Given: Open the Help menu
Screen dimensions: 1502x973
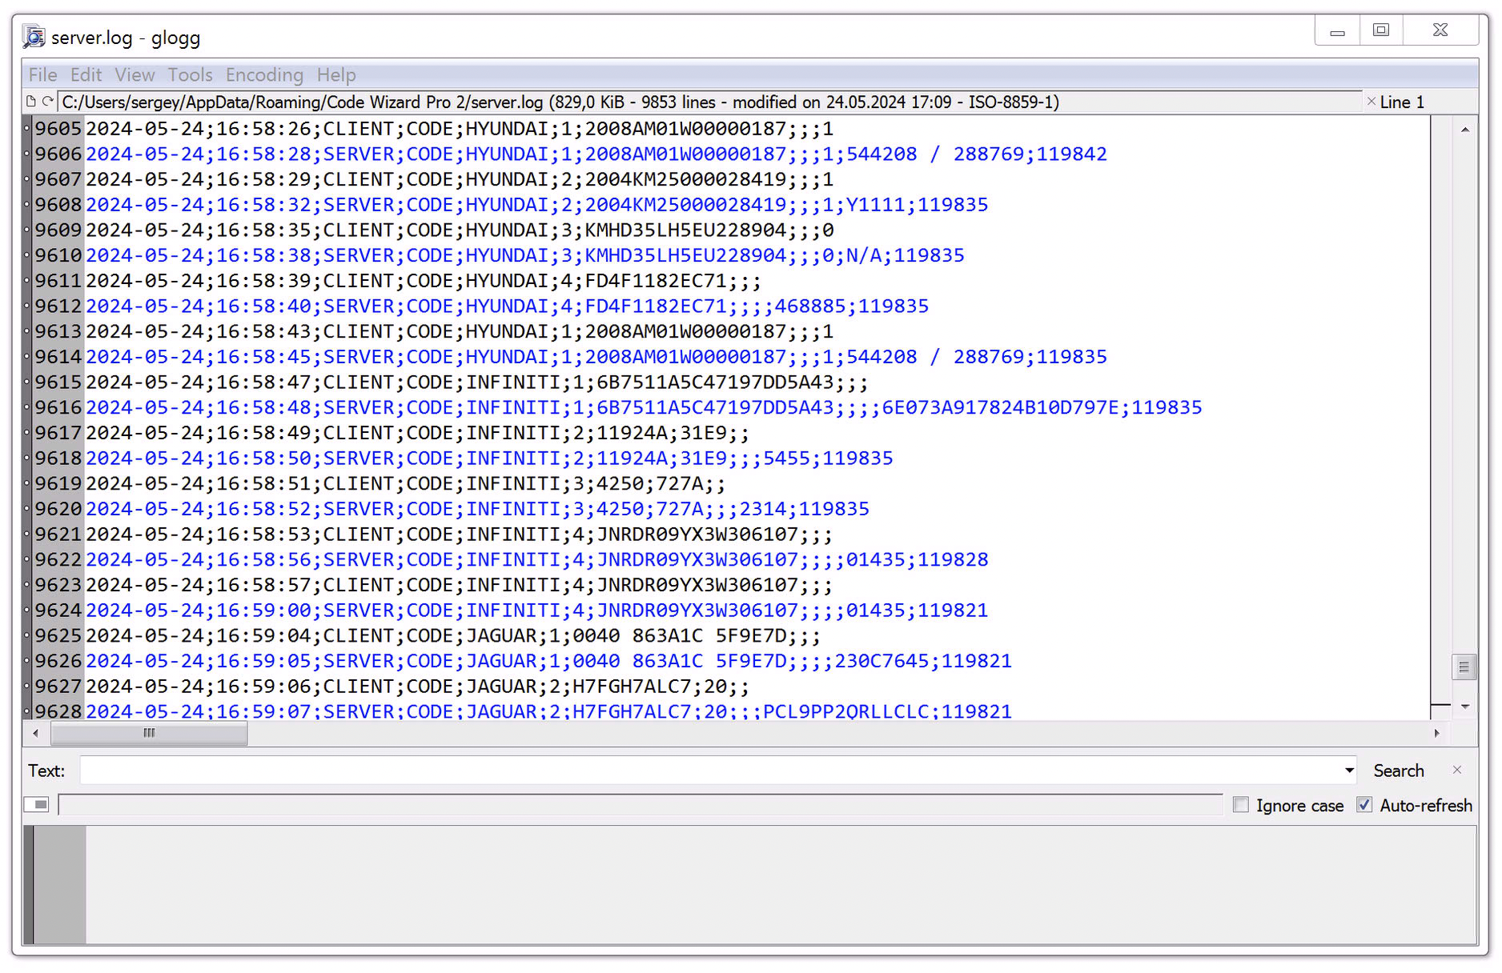Looking at the screenshot, I should point(335,74).
